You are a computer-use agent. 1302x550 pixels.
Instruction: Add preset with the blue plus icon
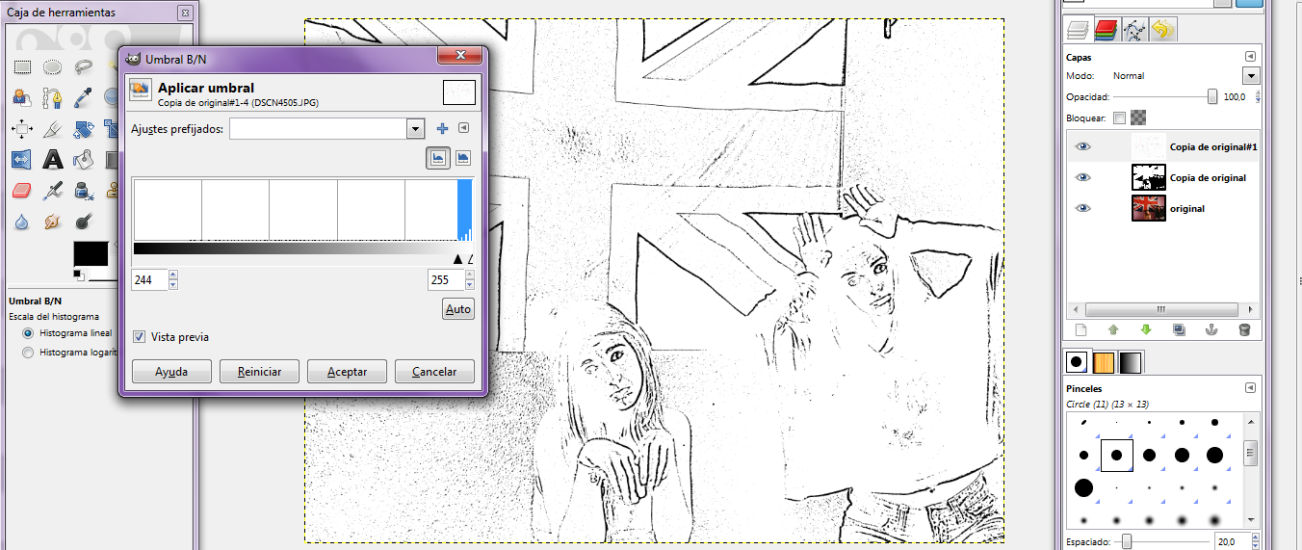[443, 128]
